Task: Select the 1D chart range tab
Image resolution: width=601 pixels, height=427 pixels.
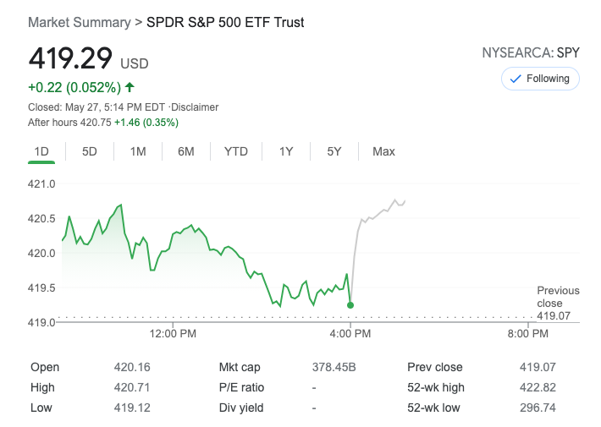Action: click(x=41, y=151)
